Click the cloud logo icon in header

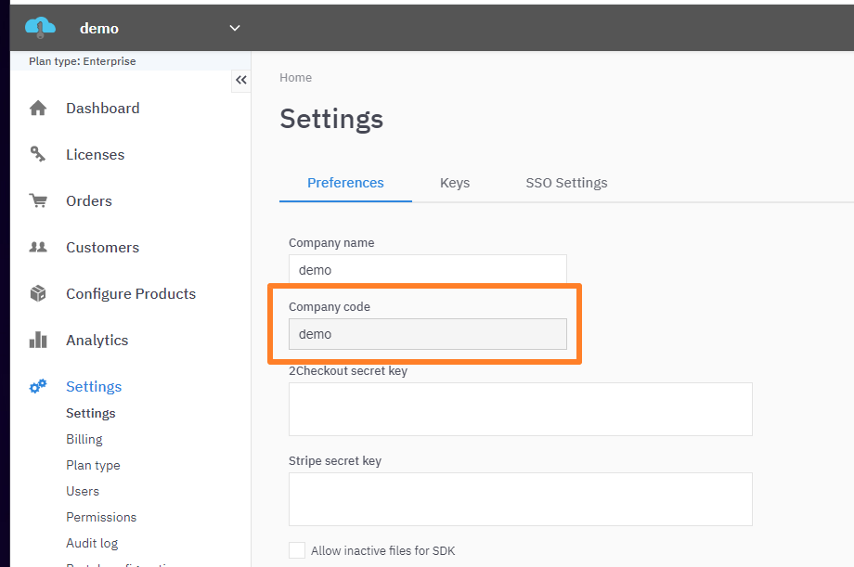click(x=41, y=28)
